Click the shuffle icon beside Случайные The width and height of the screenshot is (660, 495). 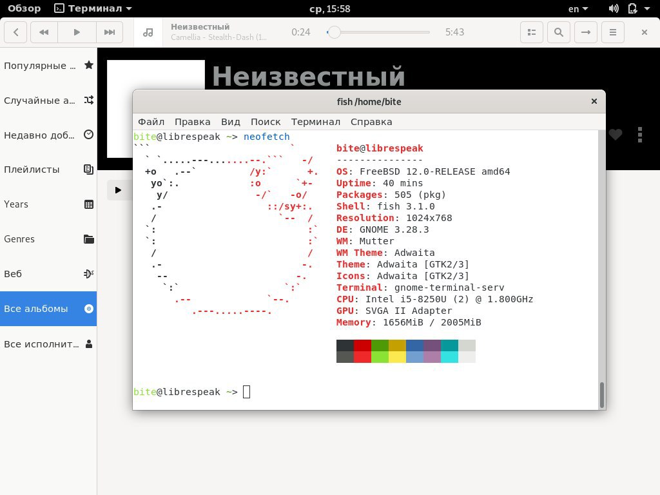[89, 100]
